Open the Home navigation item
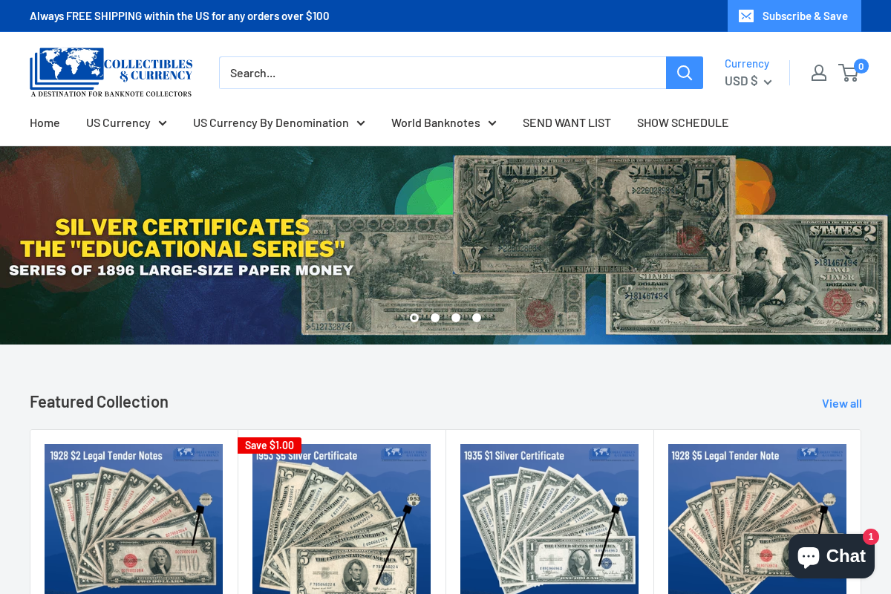 click(45, 123)
